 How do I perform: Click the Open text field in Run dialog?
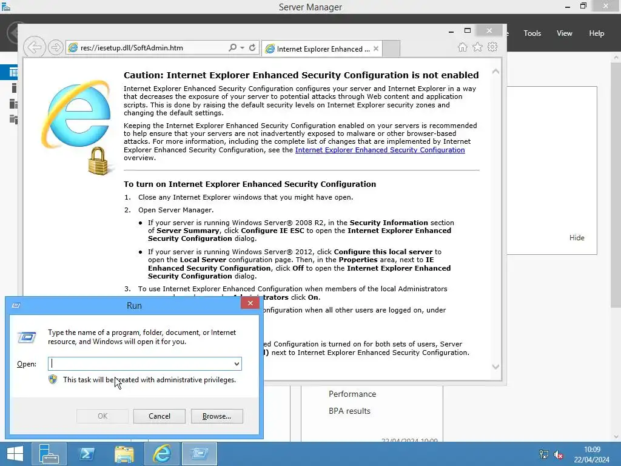(140, 364)
